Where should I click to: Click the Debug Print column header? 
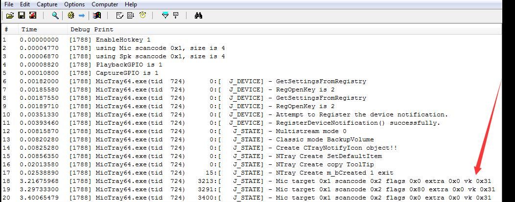coord(284,29)
